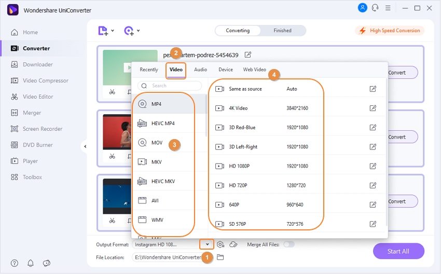This screenshot has width=441, height=274.
Task: Choose WMV format
Action: pos(169,220)
